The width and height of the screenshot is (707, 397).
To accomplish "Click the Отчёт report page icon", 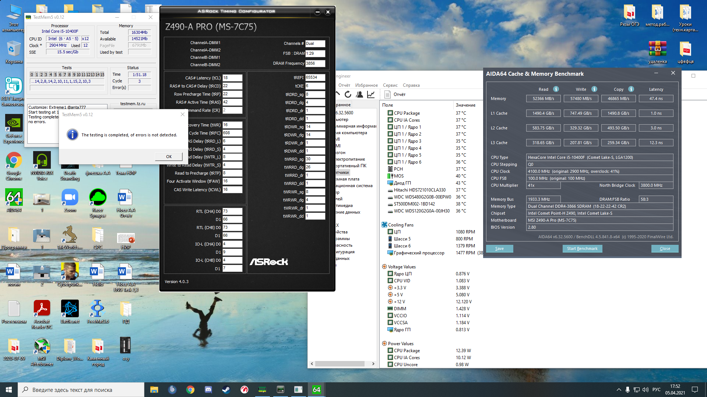I will [387, 94].
